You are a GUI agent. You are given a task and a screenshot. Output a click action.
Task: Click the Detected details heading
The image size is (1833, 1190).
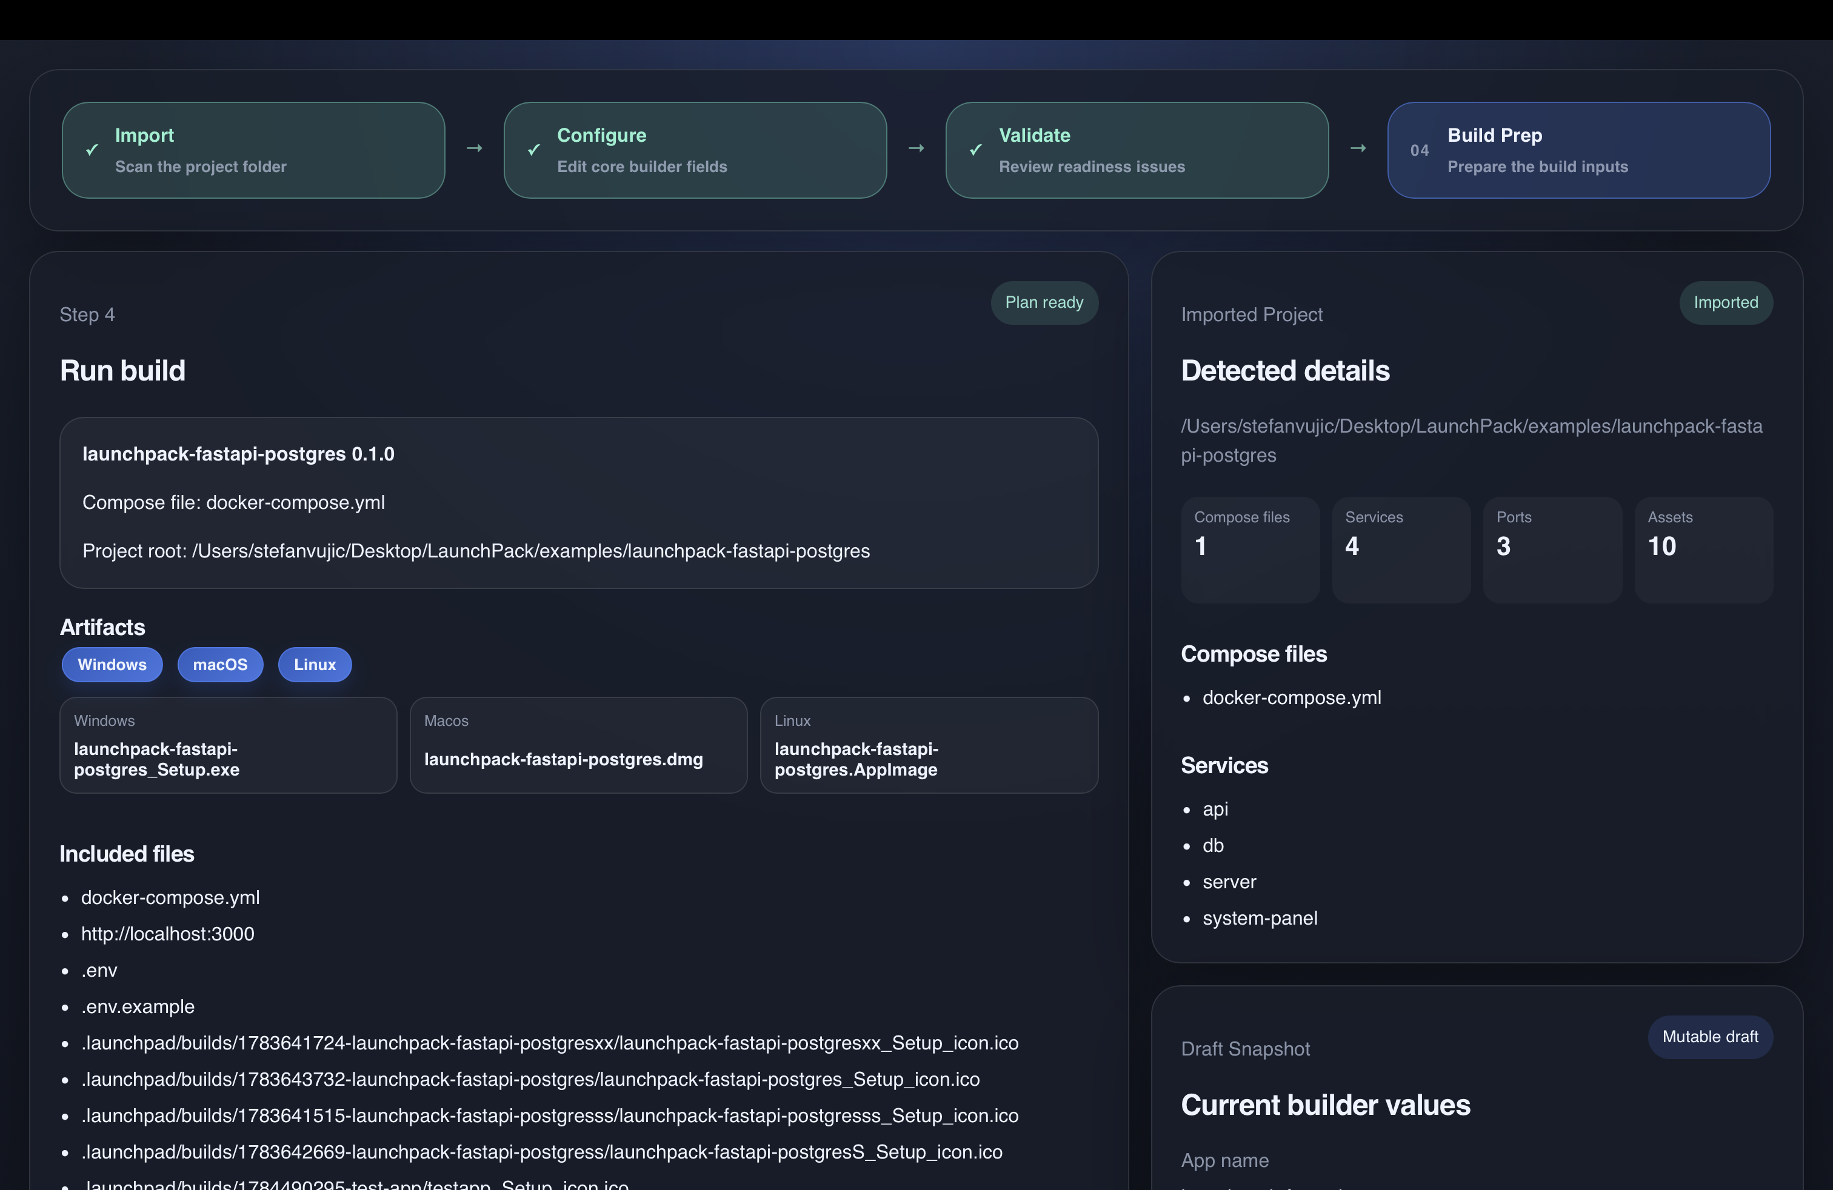point(1286,371)
